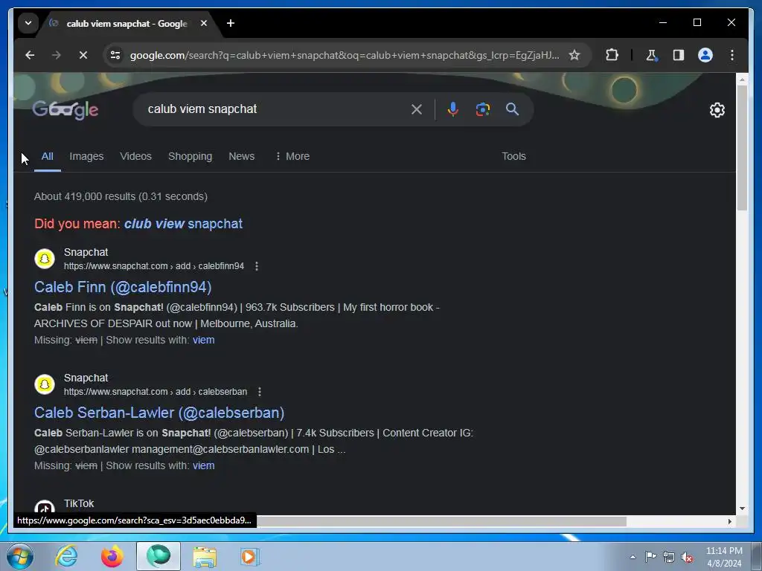Click Snapchat favicon for calebfinn94 result
Image resolution: width=762 pixels, height=571 pixels.
(x=45, y=259)
